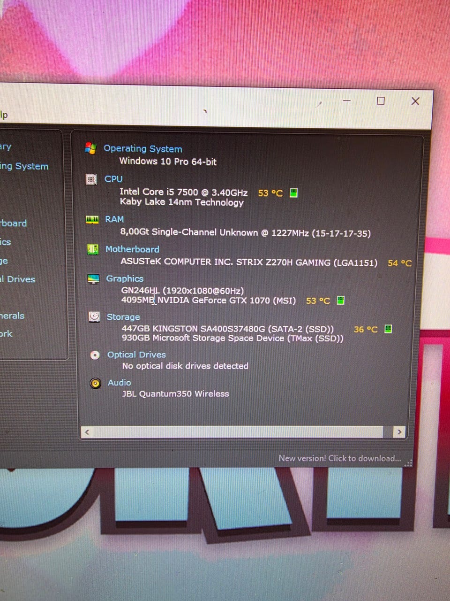Click the RAM module icon
This screenshot has width=450, height=601.
tap(92, 220)
